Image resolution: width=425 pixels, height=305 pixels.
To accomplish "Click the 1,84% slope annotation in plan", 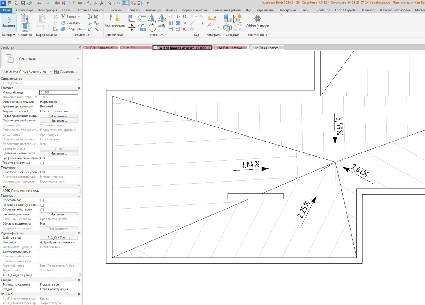I will pyautogui.click(x=251, y=164).
